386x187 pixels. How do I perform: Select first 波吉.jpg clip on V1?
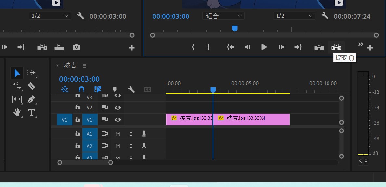(x=189, y=119)
